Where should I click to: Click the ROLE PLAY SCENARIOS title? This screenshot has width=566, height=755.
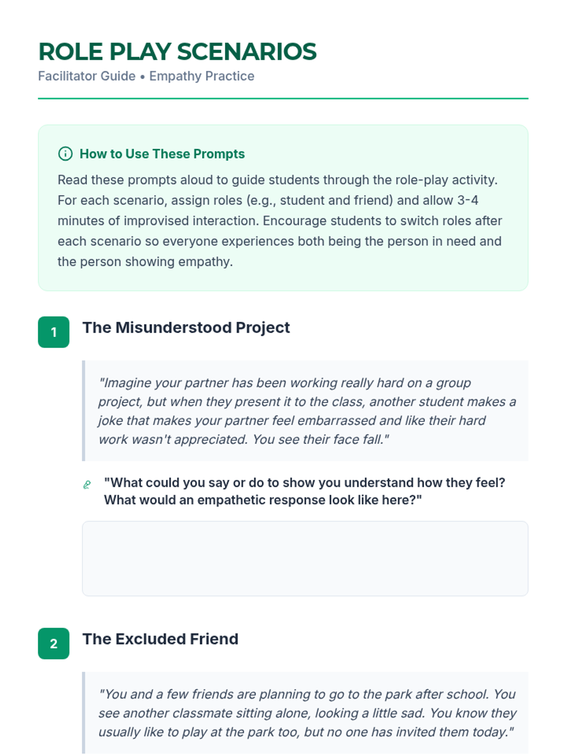click(x=177, y=52)
